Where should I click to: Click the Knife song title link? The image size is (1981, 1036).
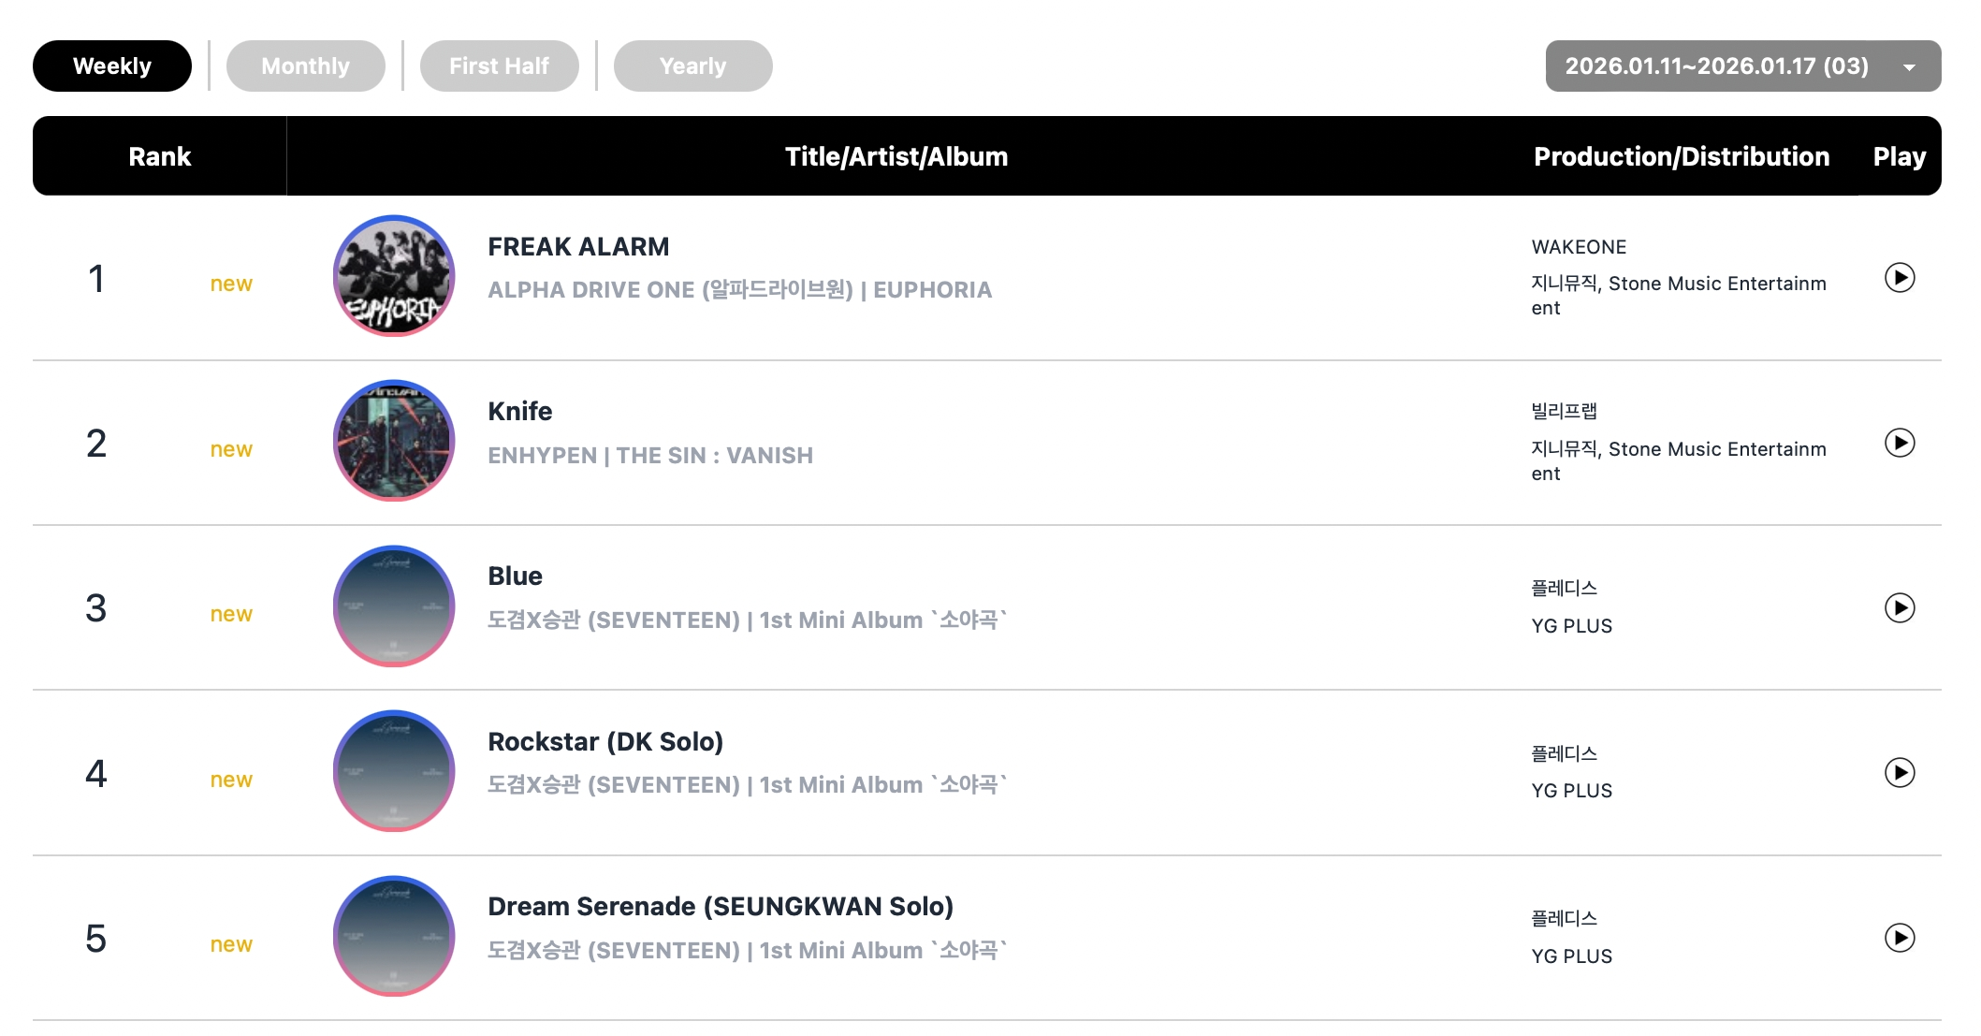(520, 412)
